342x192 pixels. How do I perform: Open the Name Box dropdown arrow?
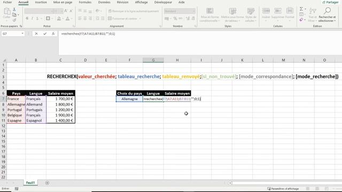click(22, 34)
